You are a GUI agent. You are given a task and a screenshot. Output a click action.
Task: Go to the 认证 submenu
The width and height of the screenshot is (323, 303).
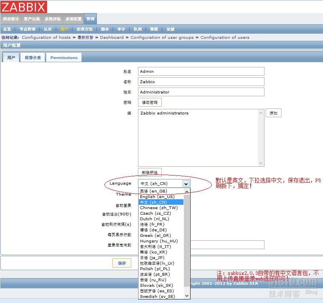pyautogui.click(x=48, y=29)
